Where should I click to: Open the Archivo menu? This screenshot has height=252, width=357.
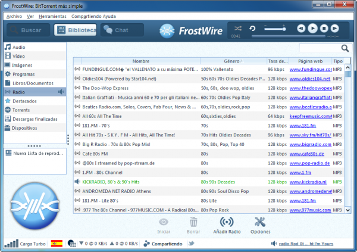click(14, 16)
